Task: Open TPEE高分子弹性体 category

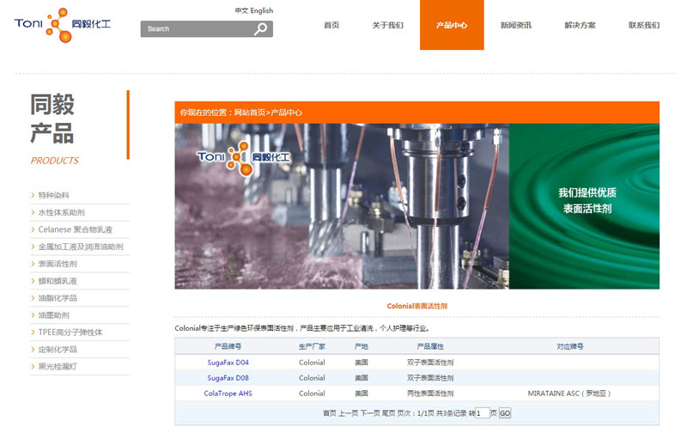Action: click(x=70, y=332)
